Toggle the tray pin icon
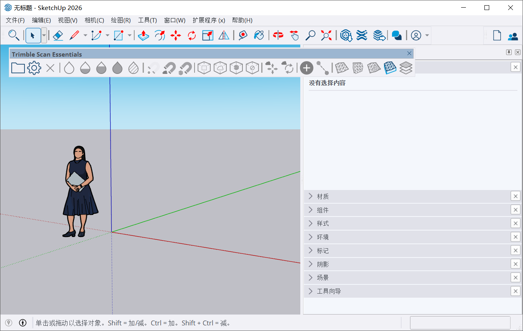Image resolution: width=523 pixels, height=331 pixels. pos(509,52)
